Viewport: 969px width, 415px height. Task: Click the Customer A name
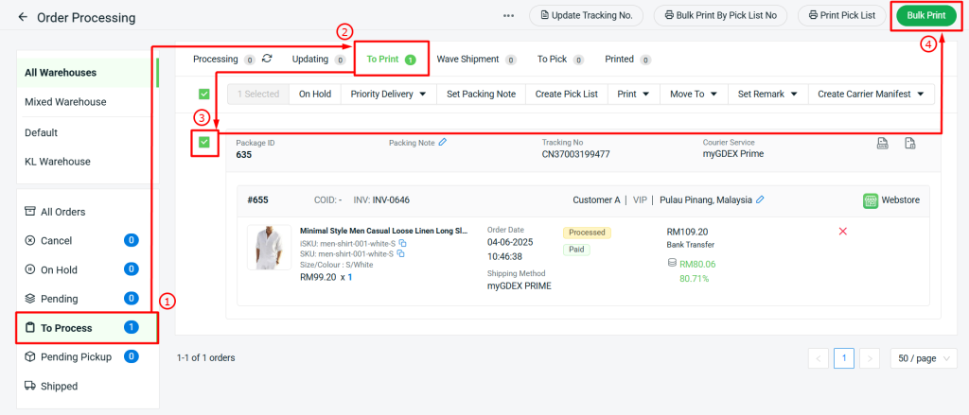point(596,200)
